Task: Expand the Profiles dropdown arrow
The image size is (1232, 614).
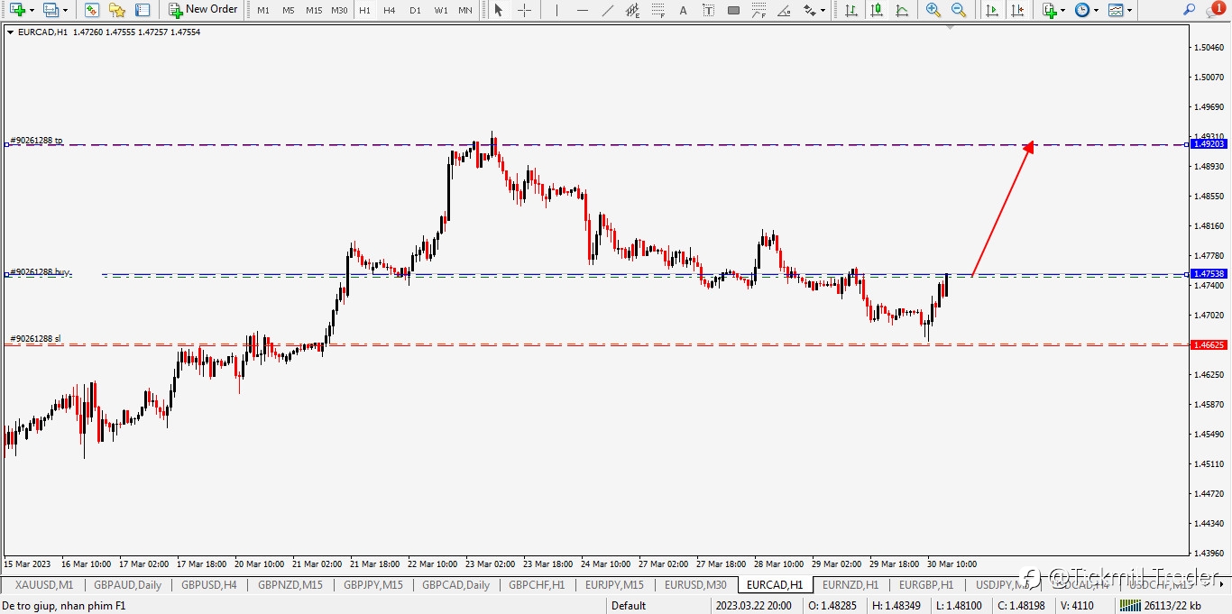Action: pos(65,10)
